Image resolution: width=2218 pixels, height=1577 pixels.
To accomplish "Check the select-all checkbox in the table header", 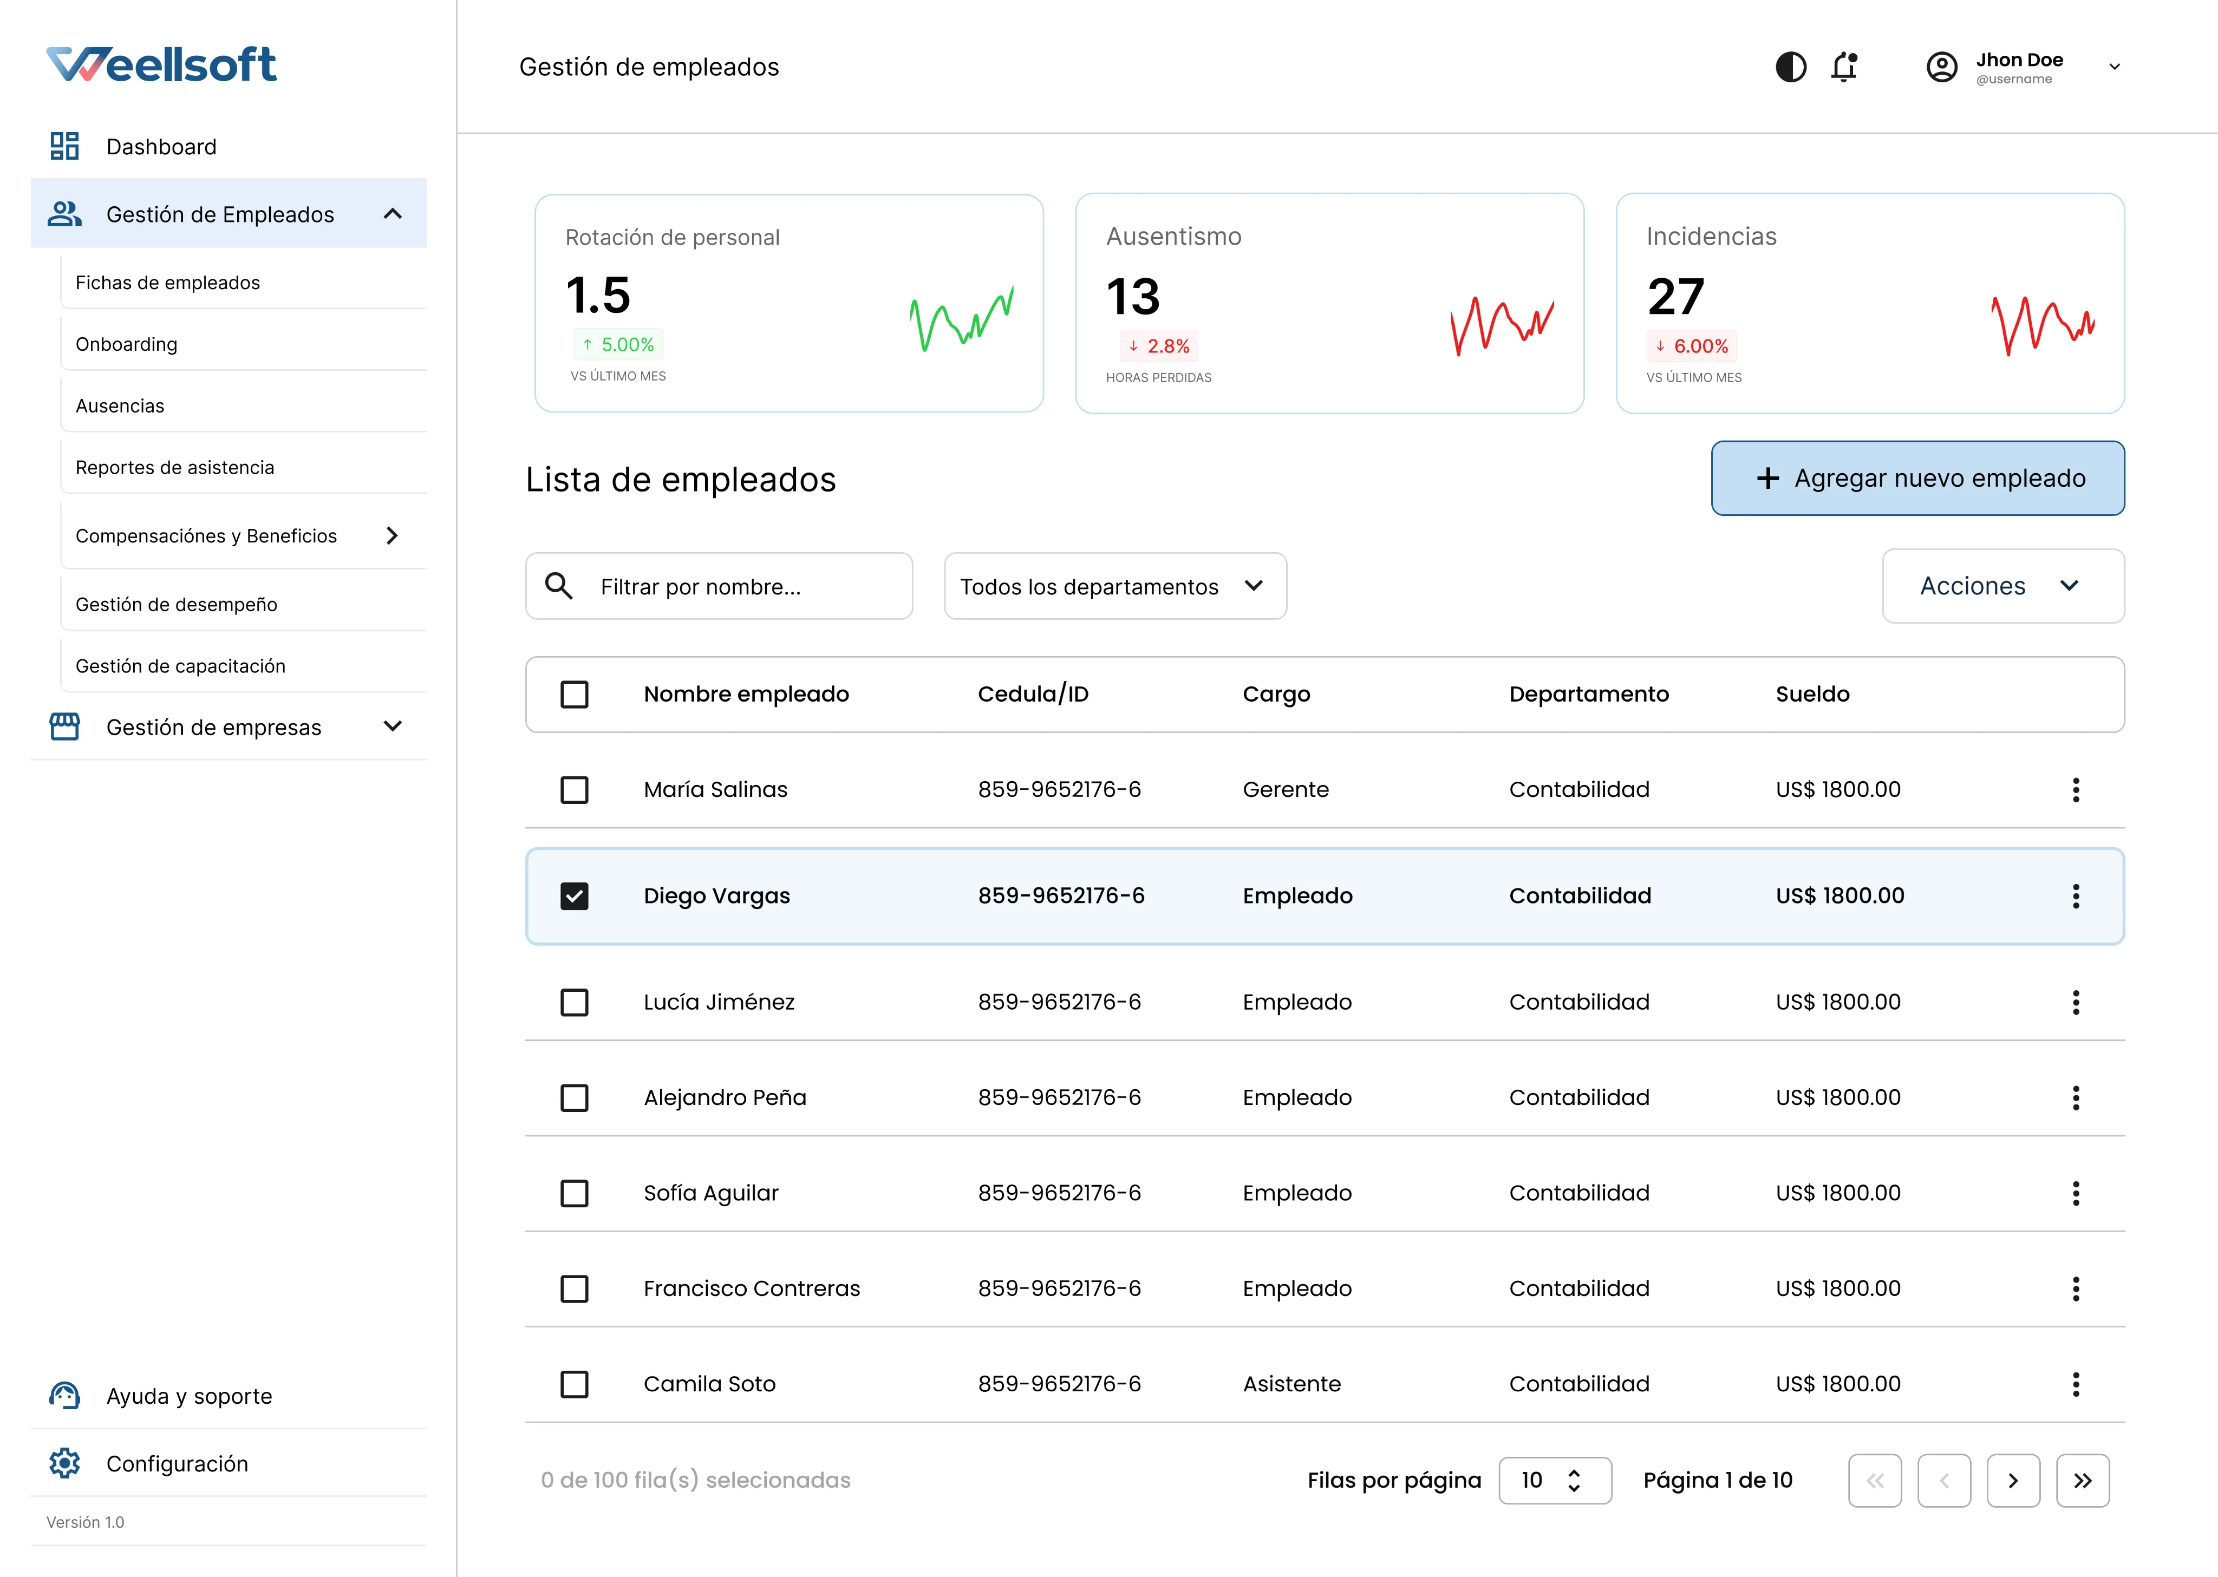I will point(574,695).
